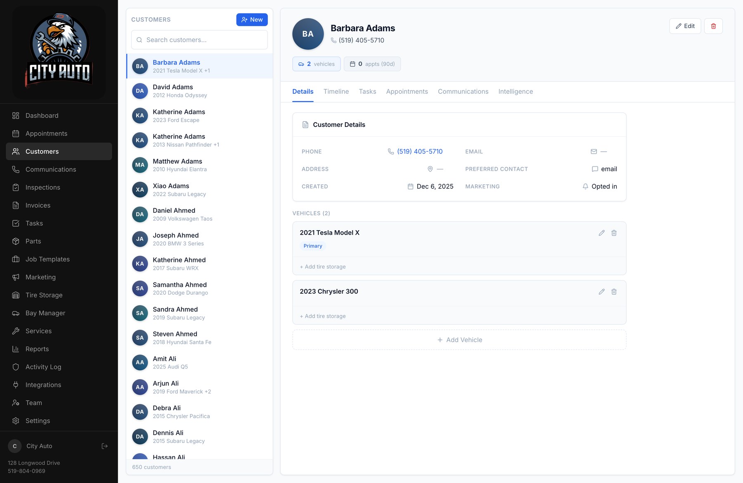
Task: Select David Adams in customer list
Action: [199, 91]
